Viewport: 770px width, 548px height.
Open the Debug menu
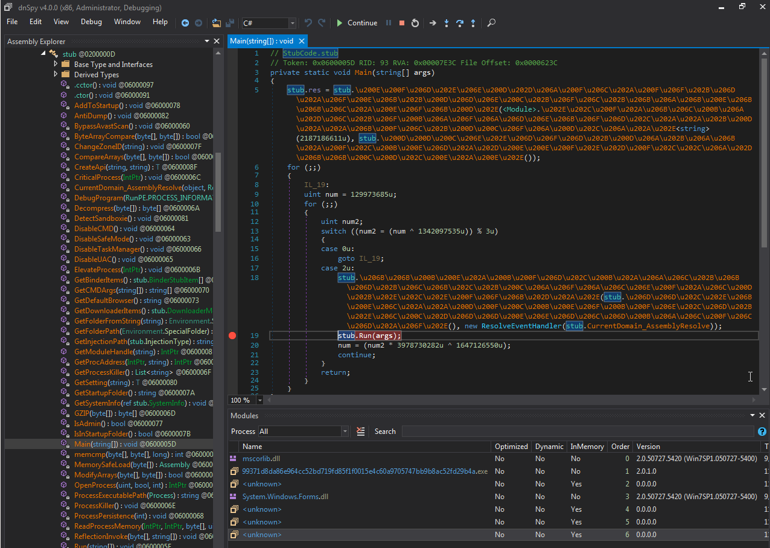click(91, 22)
